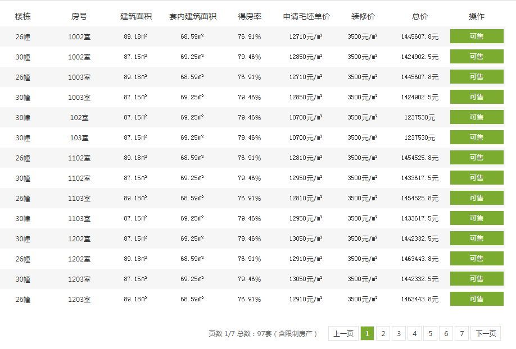Click the 装修价 column header

pos(363,16)
